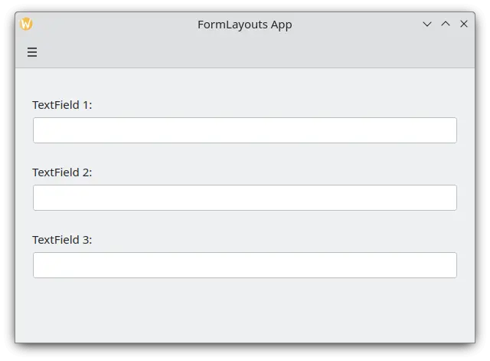
Task: Click the "TextField 2:" label
Action: click(62, 172)
